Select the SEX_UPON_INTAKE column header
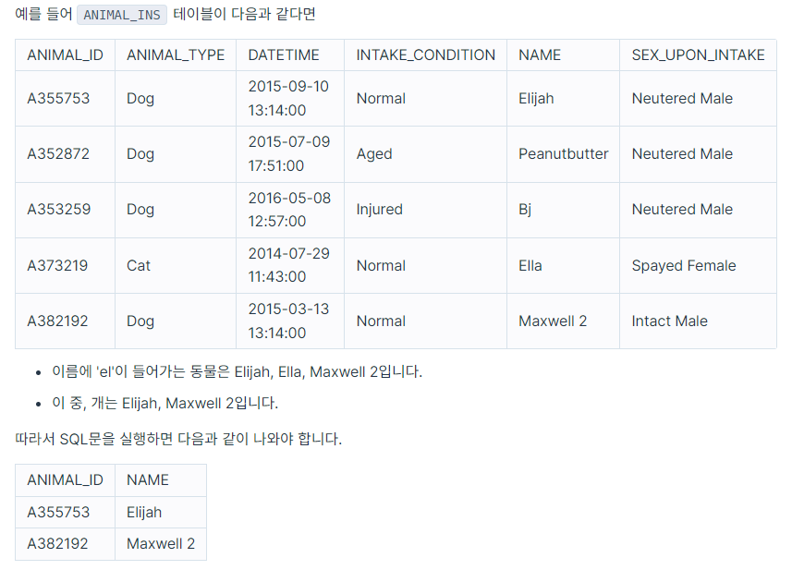792x570 pixels. [698, 55]
